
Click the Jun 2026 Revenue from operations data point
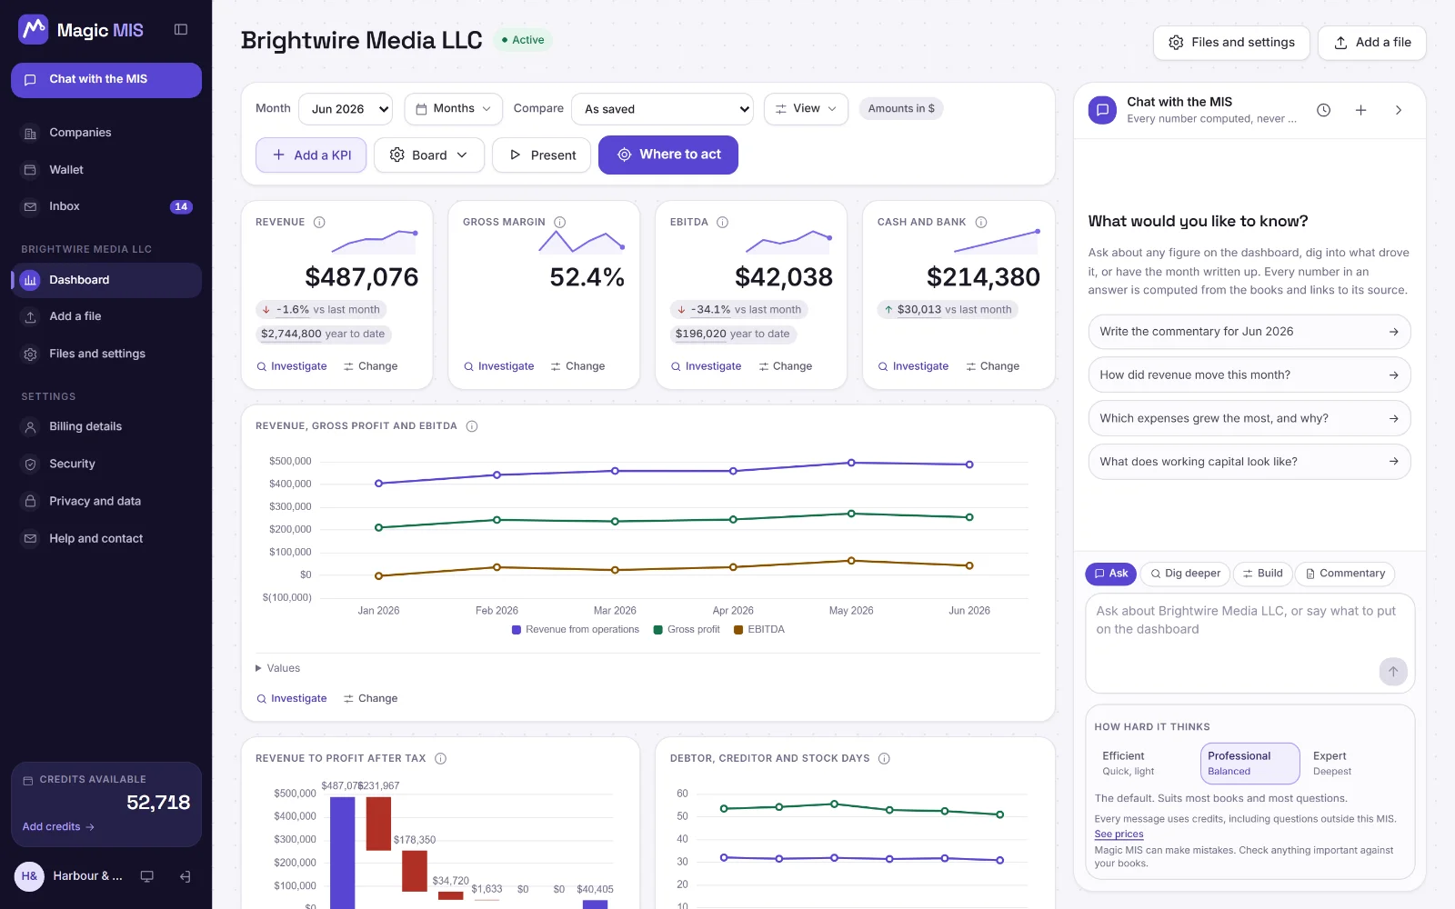coord(969,464)
